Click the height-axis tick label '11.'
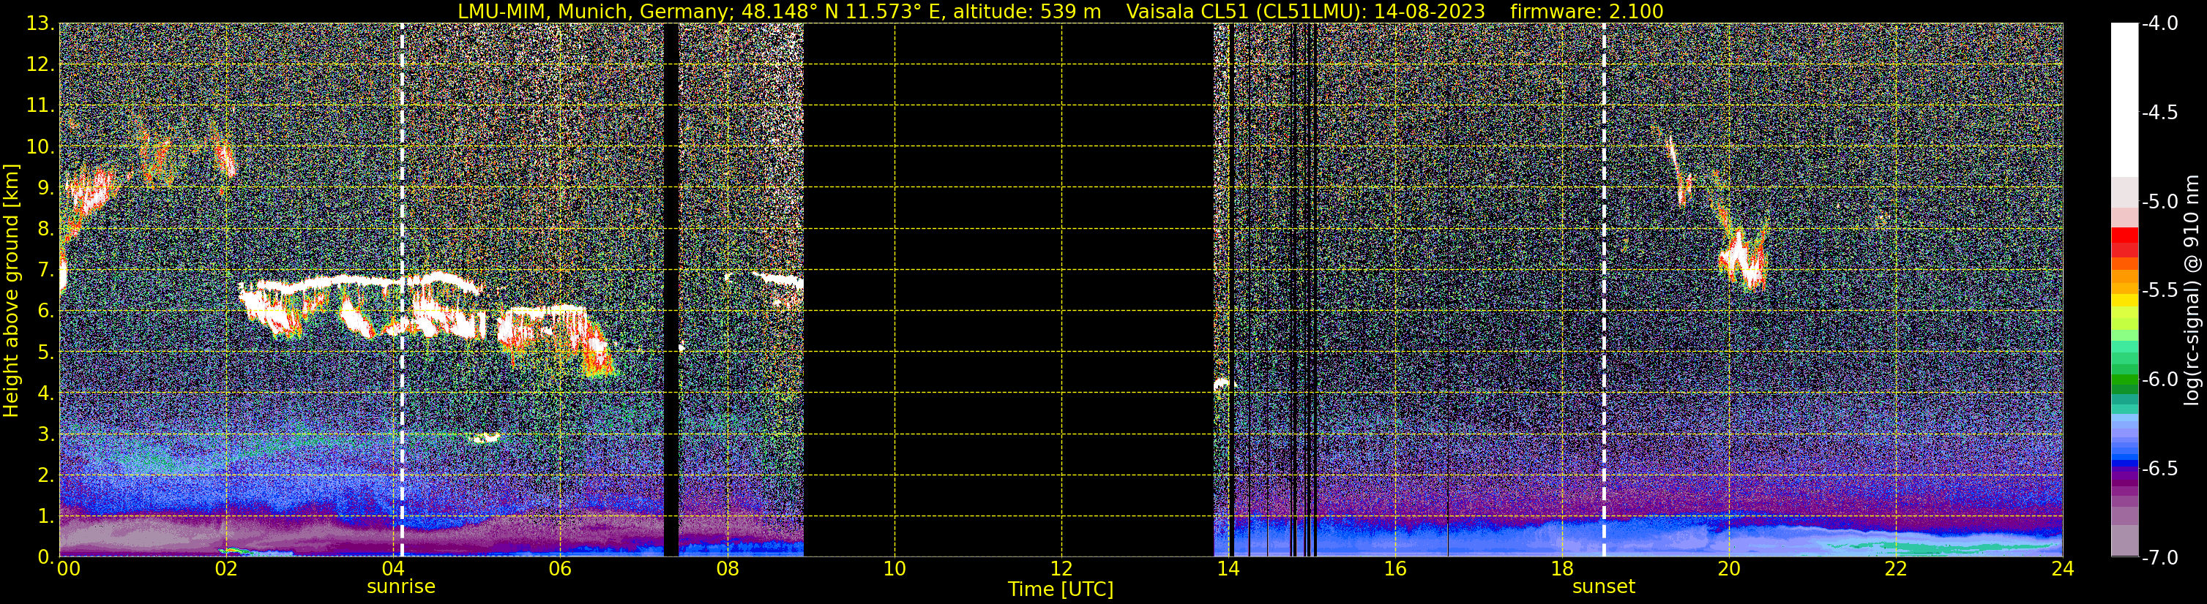 click(40, 105)
